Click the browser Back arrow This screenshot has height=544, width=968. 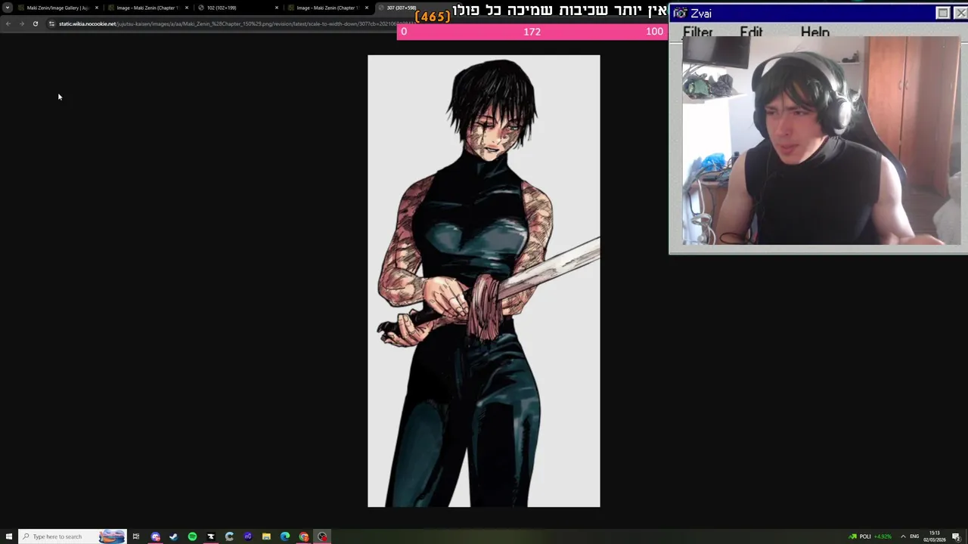[8, 23]
